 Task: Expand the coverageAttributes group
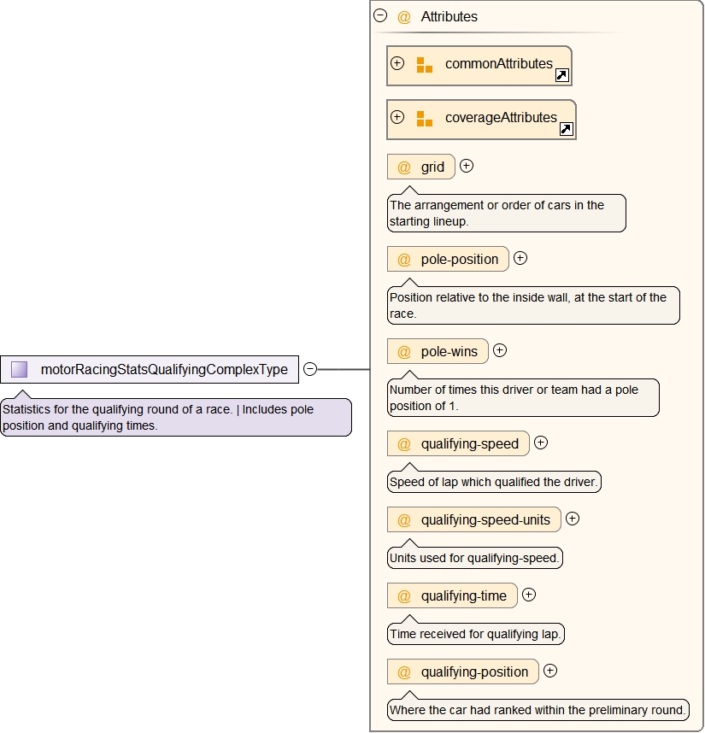(x=397, y=117)
